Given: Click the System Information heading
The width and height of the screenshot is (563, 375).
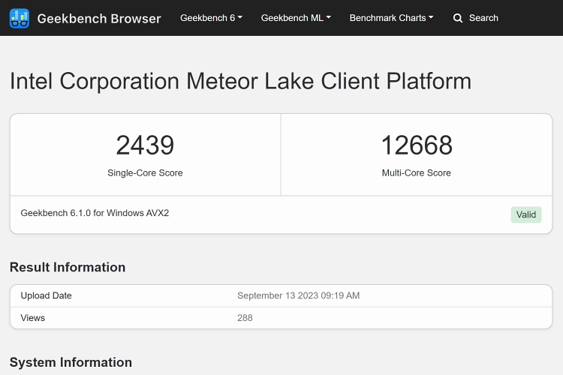Looking at the screenshot, I should 71,362.
